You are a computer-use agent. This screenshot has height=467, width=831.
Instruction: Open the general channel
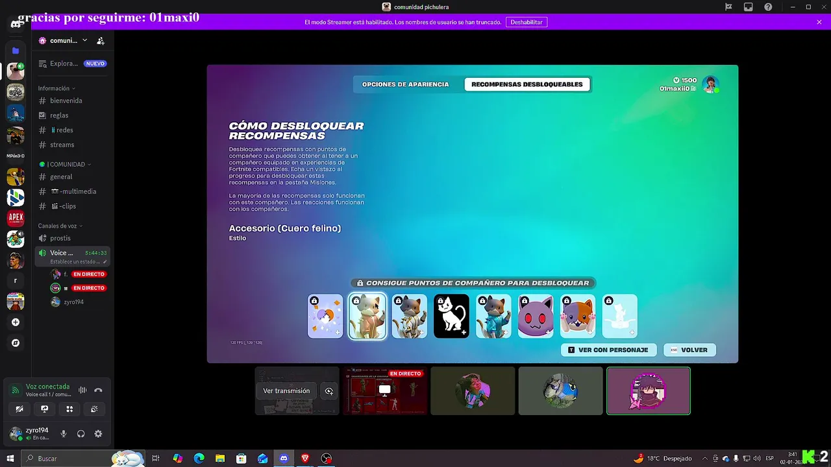point(73,176)
